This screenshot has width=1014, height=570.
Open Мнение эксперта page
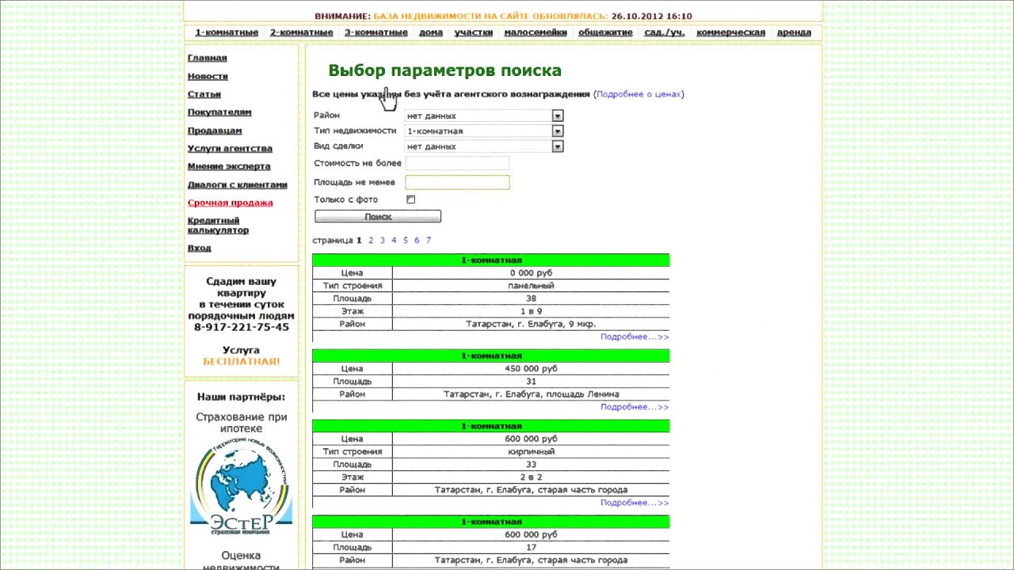click(x=229, y=166)
